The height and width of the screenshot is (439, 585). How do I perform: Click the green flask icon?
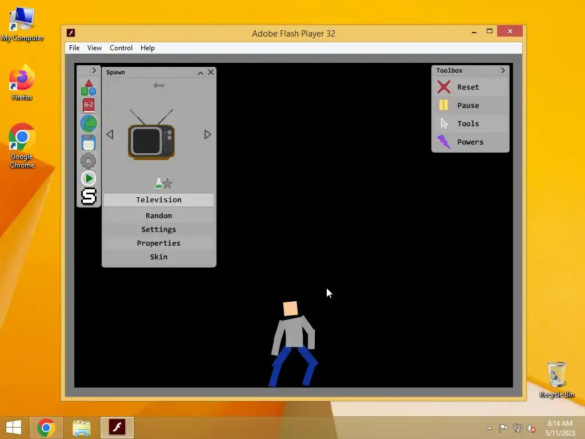tap(159, 183)
